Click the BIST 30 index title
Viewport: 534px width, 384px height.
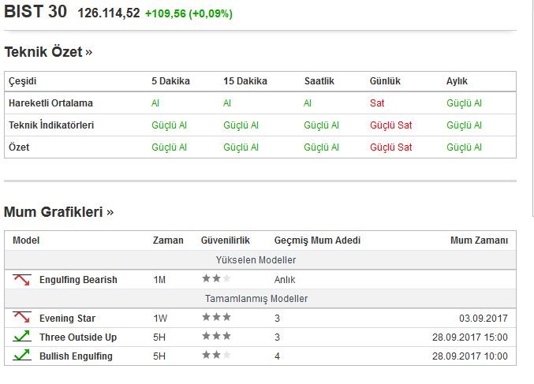(35, 12)
